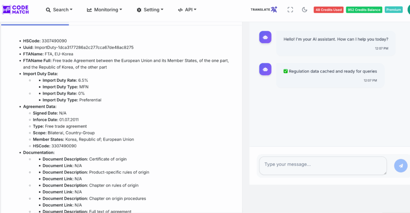Click the bot avatar beside the regulation data message
The width and height of the screenshot is (410, 213).
pos(265,69)
